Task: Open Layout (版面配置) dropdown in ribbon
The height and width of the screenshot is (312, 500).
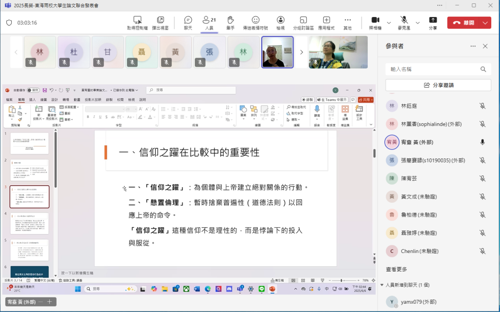Action: 69,107
